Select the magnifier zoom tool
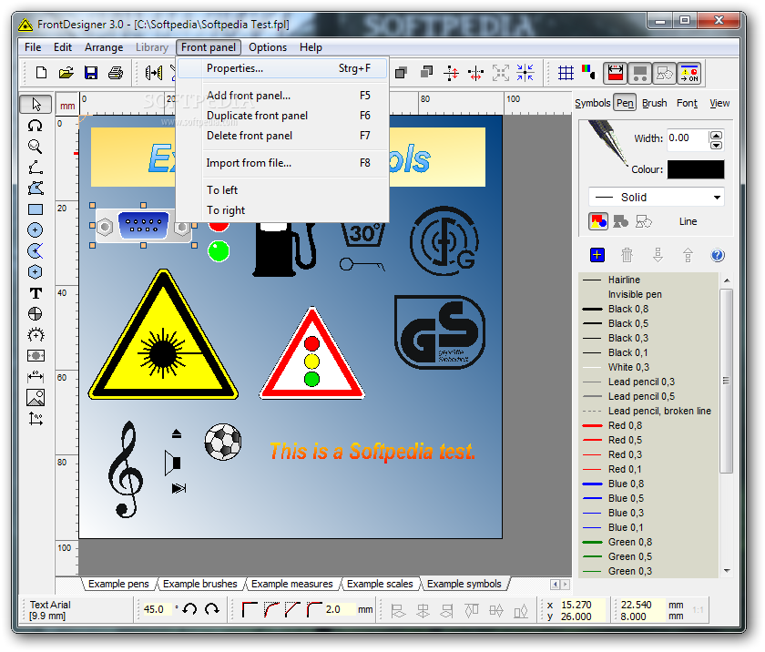 tap(36, 147)
